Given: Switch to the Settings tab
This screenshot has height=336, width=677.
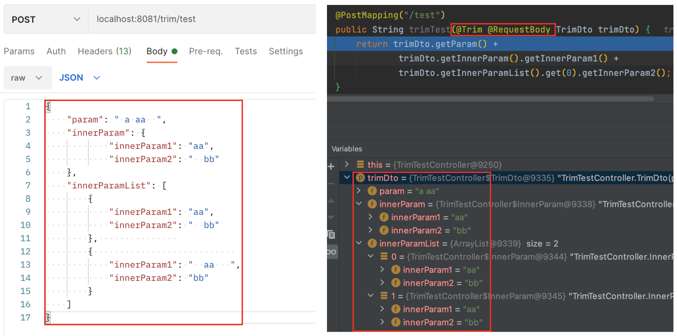Looking at the screenshot, I should point(286,51).
